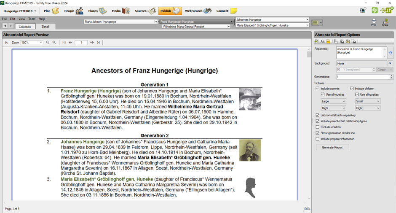Click the green tree sync icon
Viewport: 396px width, 213px height.
coord(375,10)
